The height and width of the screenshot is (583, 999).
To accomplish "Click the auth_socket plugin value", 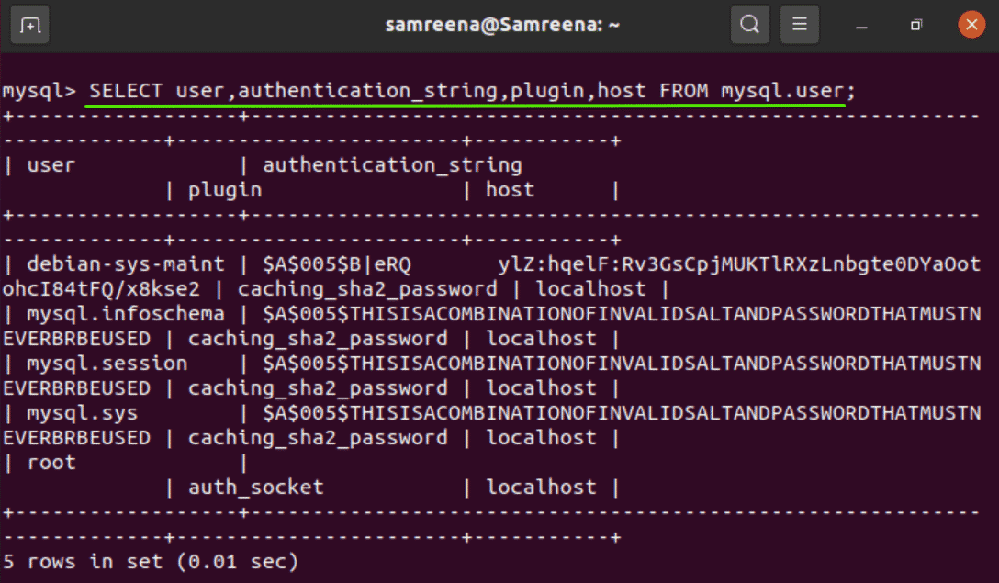I will pos(256,488).
